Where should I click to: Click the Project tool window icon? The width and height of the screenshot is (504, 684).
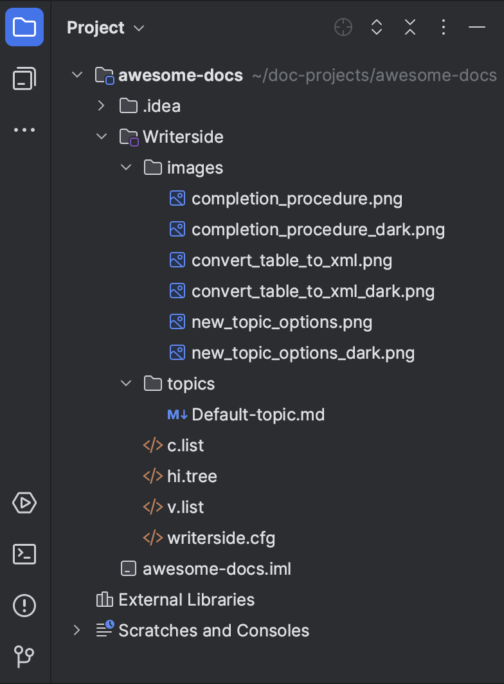(x=24, y=27)
